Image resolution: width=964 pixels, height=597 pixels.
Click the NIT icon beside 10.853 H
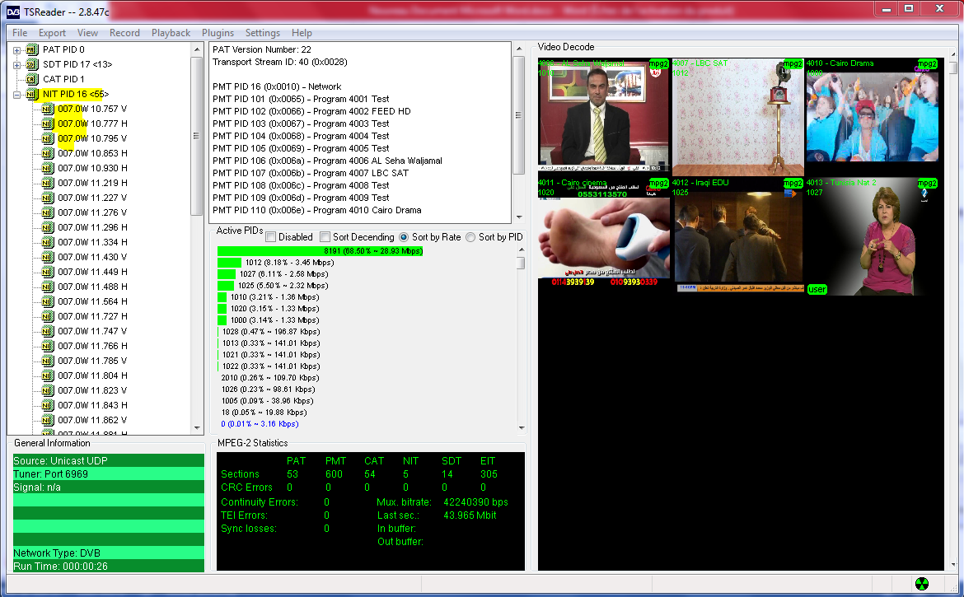(x=47, y=154)
